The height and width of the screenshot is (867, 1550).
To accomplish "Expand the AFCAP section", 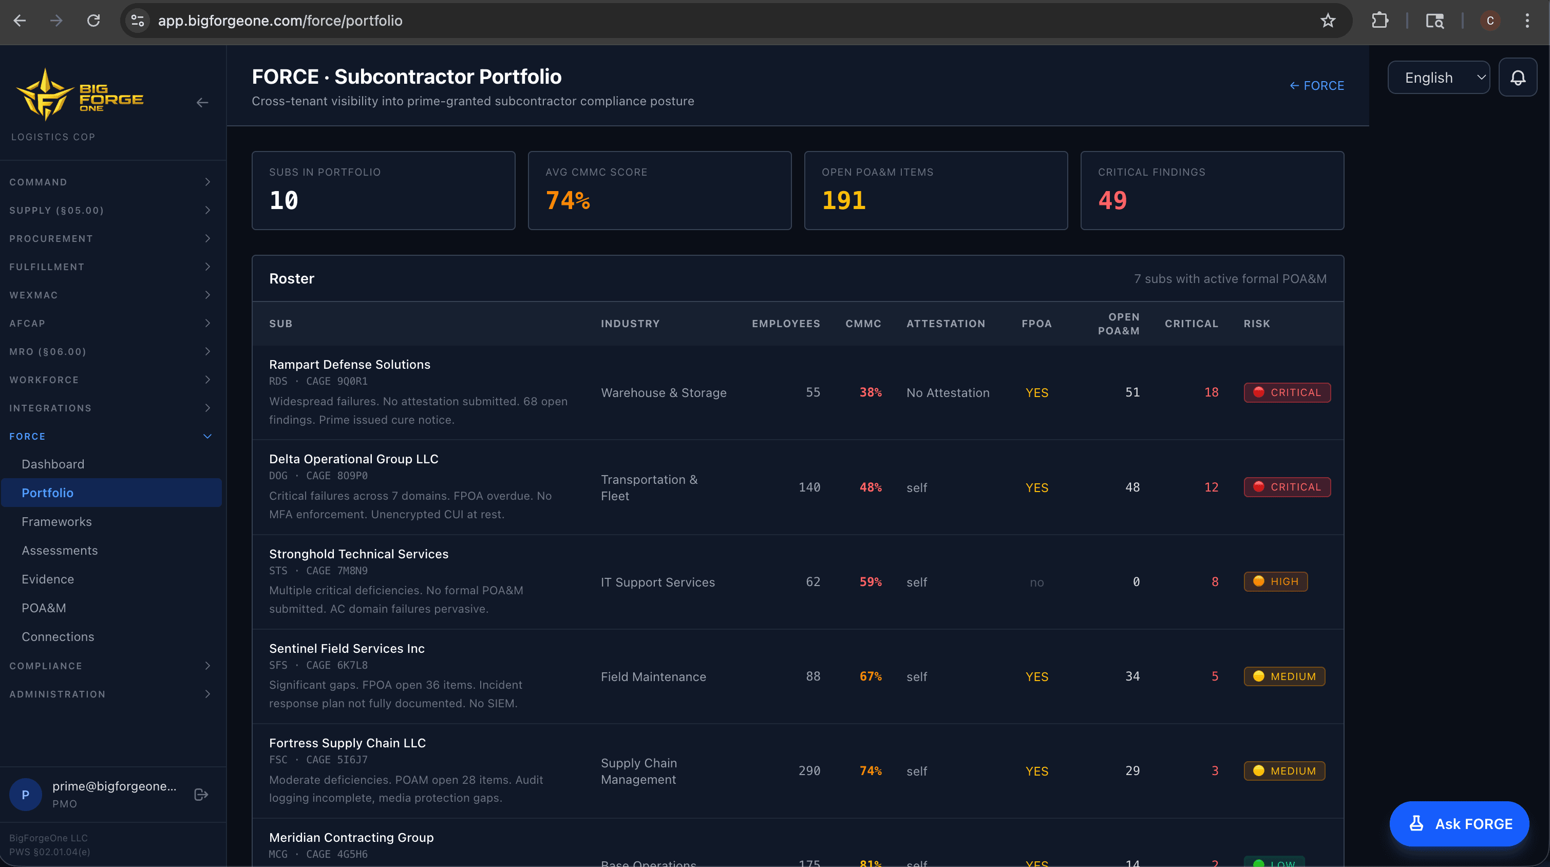I will click(111, 323).
